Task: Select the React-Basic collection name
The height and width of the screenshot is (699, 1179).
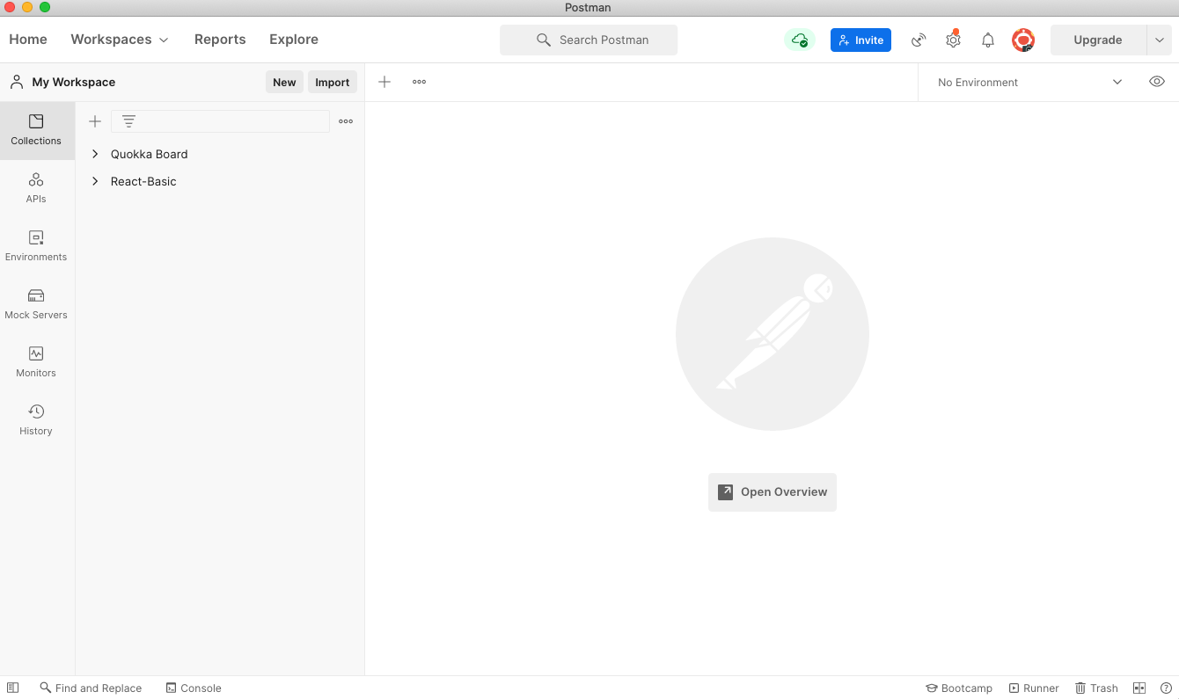Action: coord(143,181)
